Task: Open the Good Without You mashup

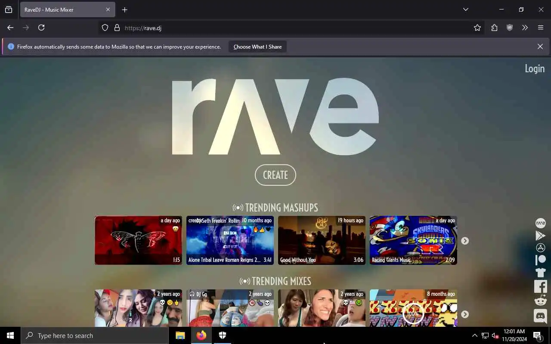Action: click(322, 240)
